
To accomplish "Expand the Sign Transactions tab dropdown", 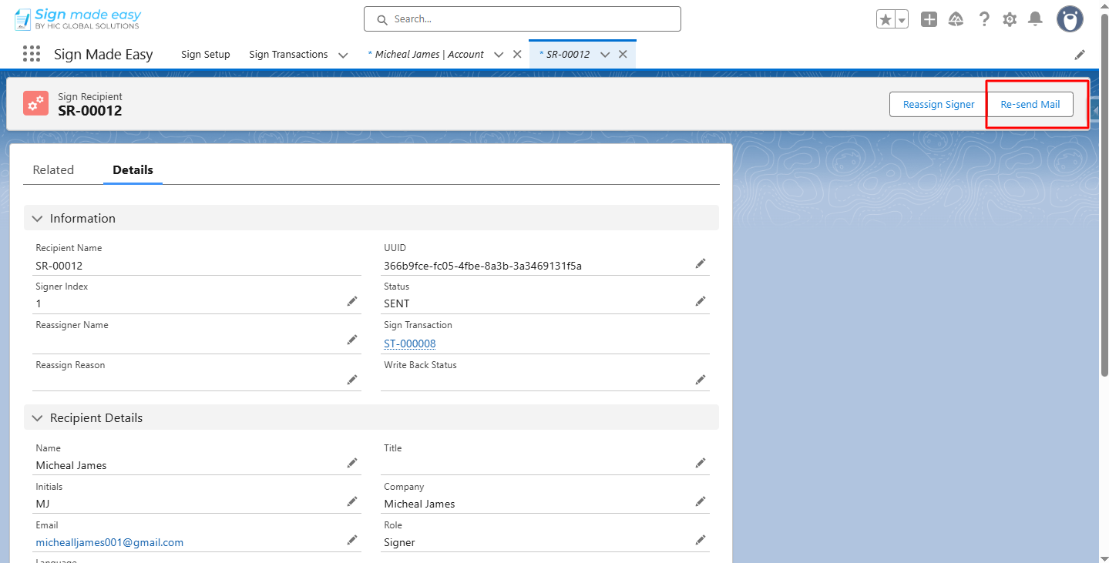I will click(x=343, y=55).
